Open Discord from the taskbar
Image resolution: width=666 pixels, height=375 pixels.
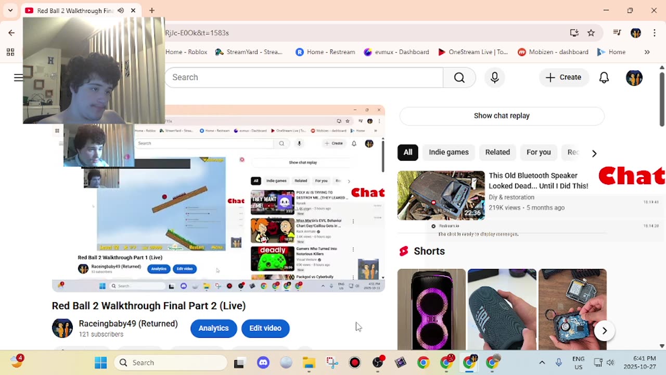(263, 363)
